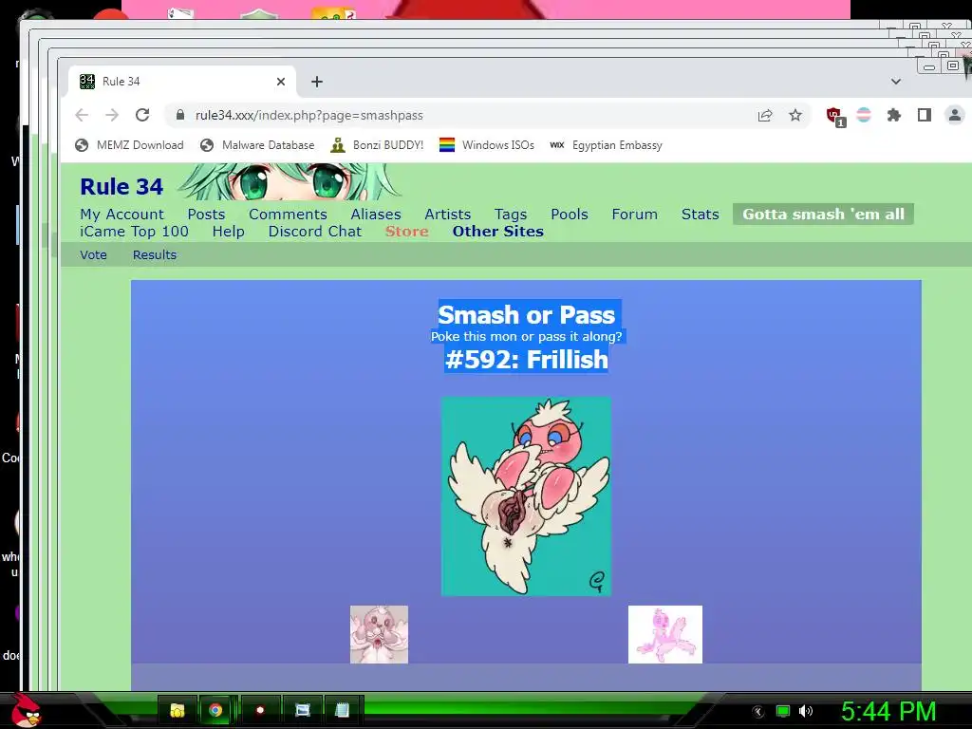Open the tab search dropdown chevron
Image resolution: width=972 pixels, height=729 pixels.
[896, 82]
